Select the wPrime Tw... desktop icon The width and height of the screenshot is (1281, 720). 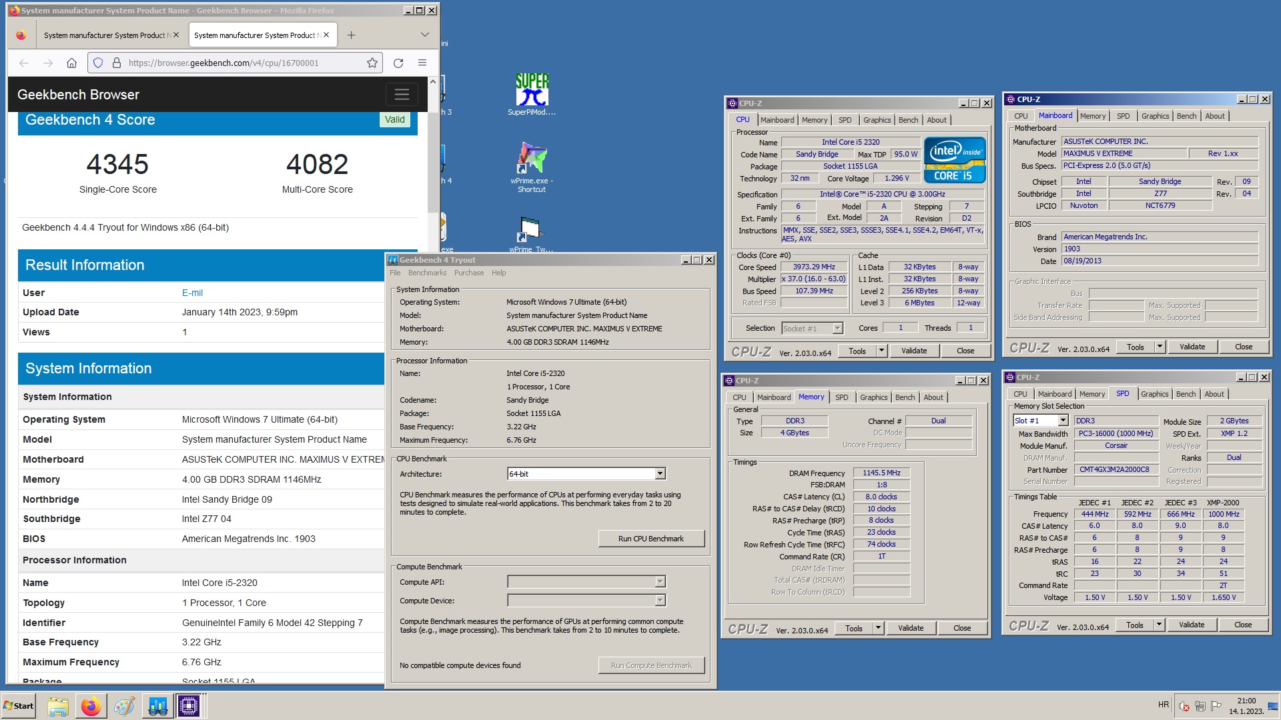531,234
